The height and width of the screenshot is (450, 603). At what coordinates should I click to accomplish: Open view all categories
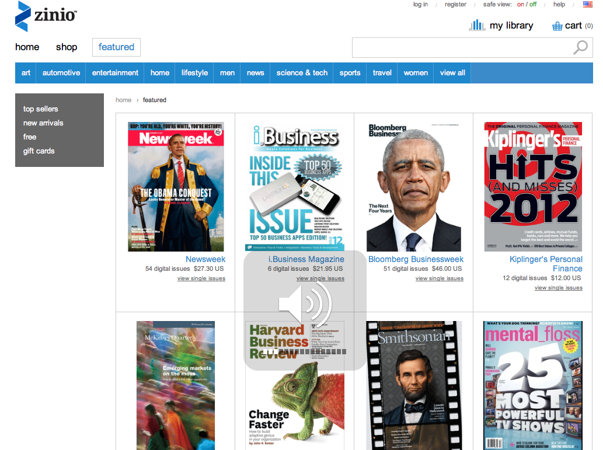point(452,73)
